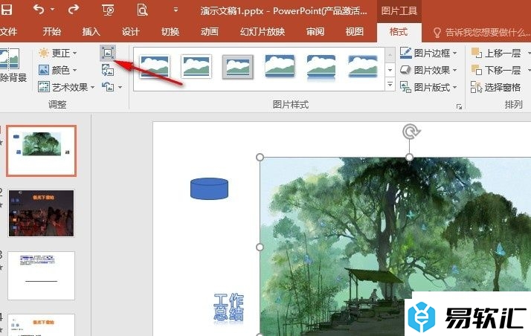Viewport: 531px width, 336px height.
Task: Click the 告诉我您想要做什么 search box
Action: (x=482, y=33)
